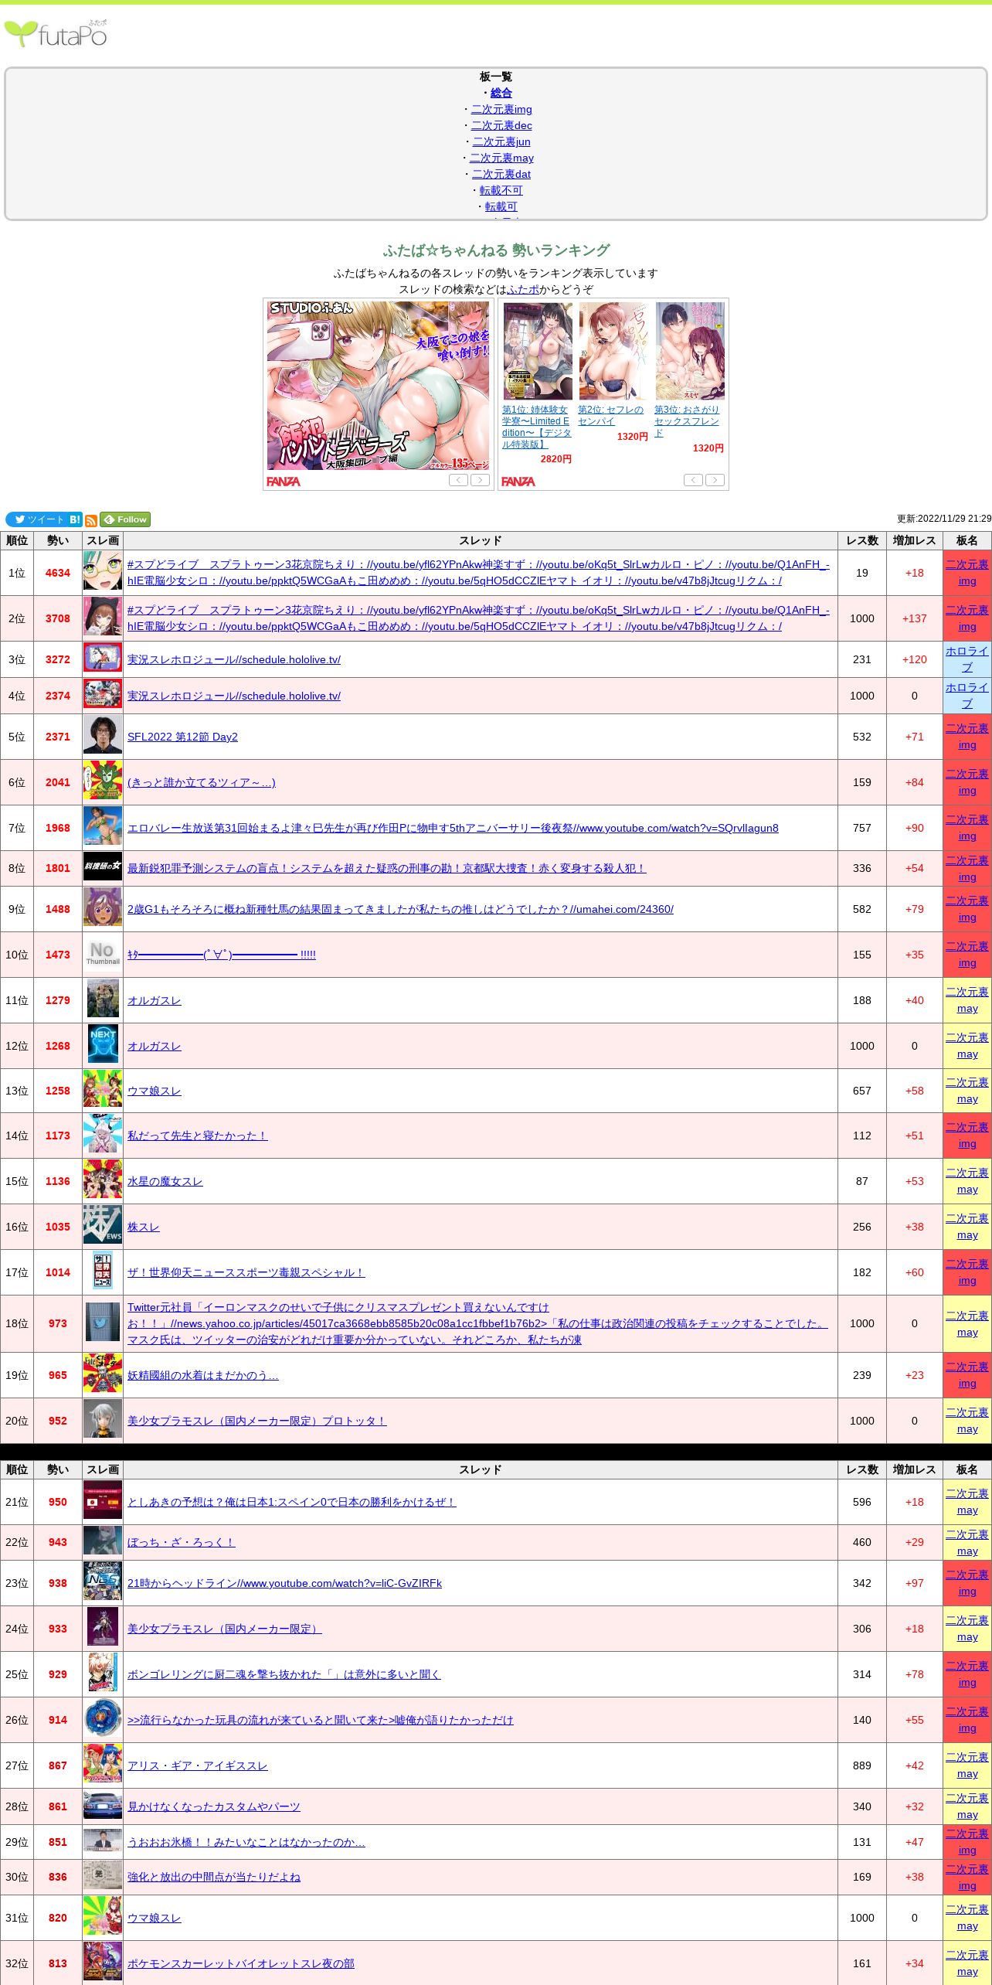Open the 株スレ thread link
The height and width of the screenshot is (1985, 992).
coord(143,1227)
